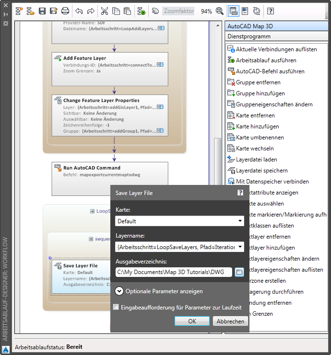Click binding icon next to Dateiname field
The image size is (331, 355).
[161, 28]
